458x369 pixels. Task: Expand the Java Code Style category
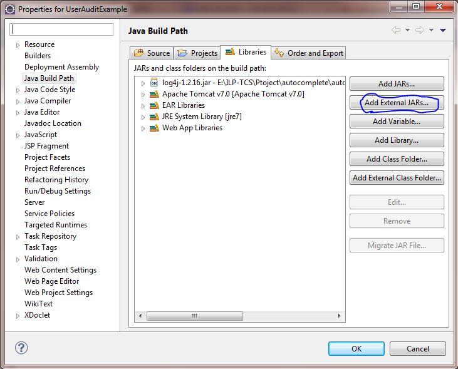click(x=18, y=90)
